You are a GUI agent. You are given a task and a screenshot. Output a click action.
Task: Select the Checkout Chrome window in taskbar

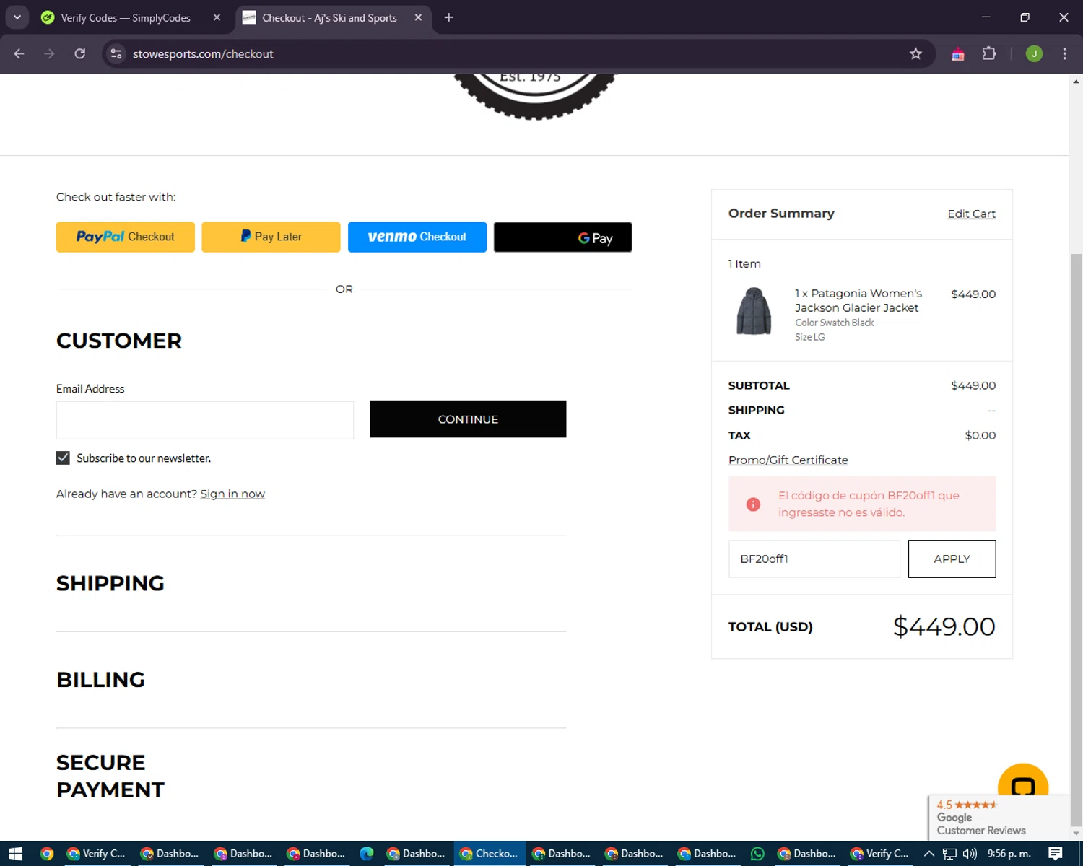click(490, 854)
